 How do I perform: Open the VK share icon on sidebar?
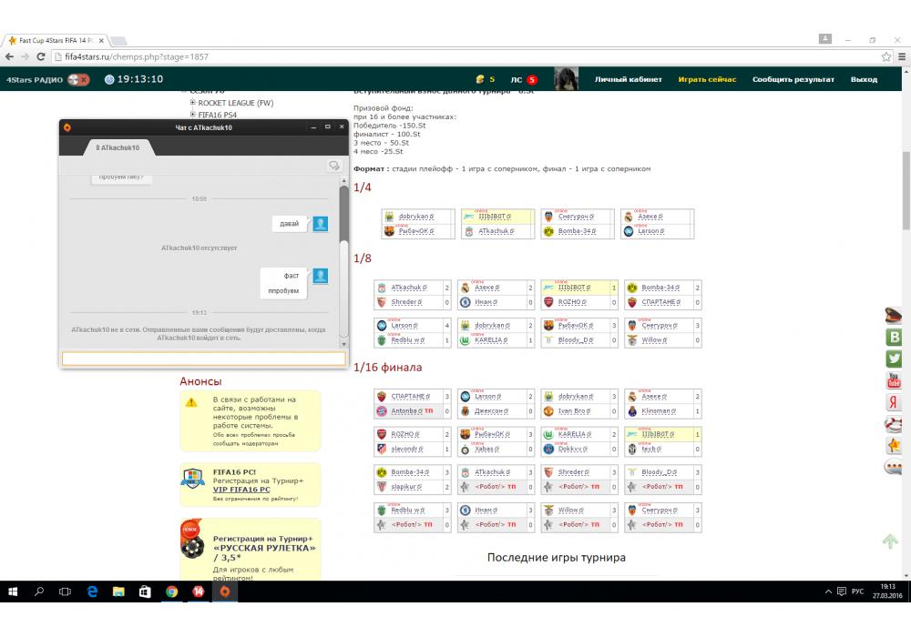point(894,338)
